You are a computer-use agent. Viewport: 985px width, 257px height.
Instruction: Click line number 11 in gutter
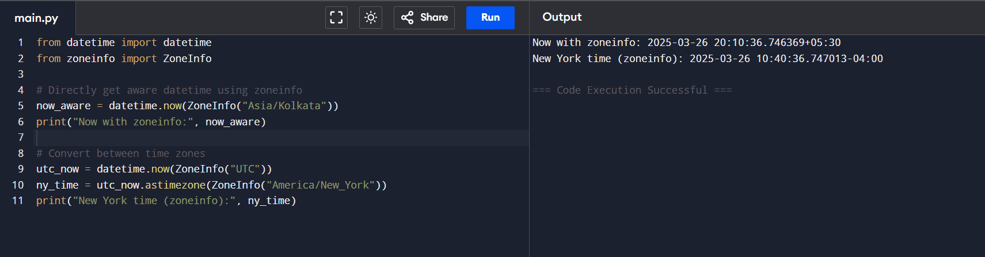[18, 201]
